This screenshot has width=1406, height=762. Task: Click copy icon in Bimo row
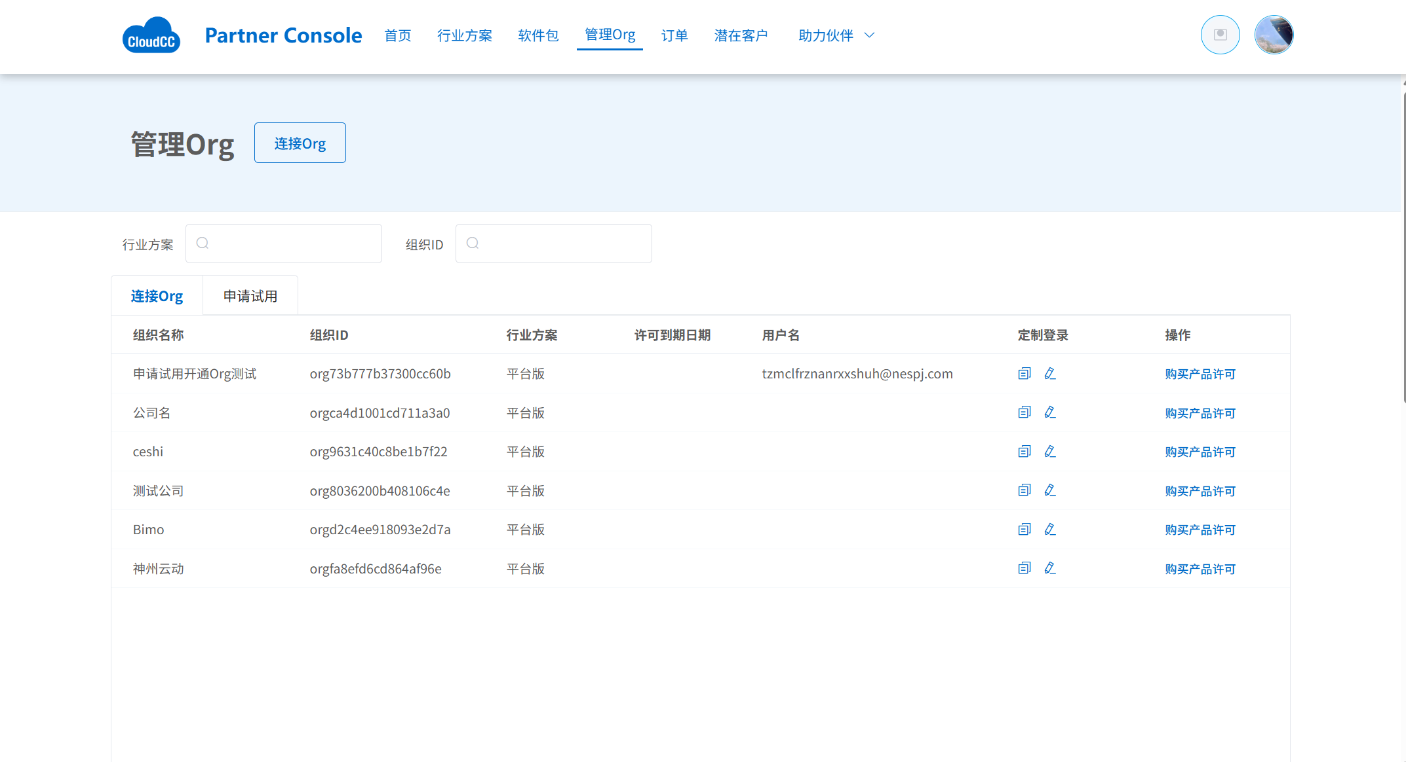point(1024,529)
